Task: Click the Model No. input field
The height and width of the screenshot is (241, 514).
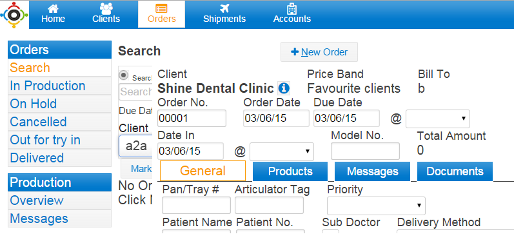Action: click(365, 151)
